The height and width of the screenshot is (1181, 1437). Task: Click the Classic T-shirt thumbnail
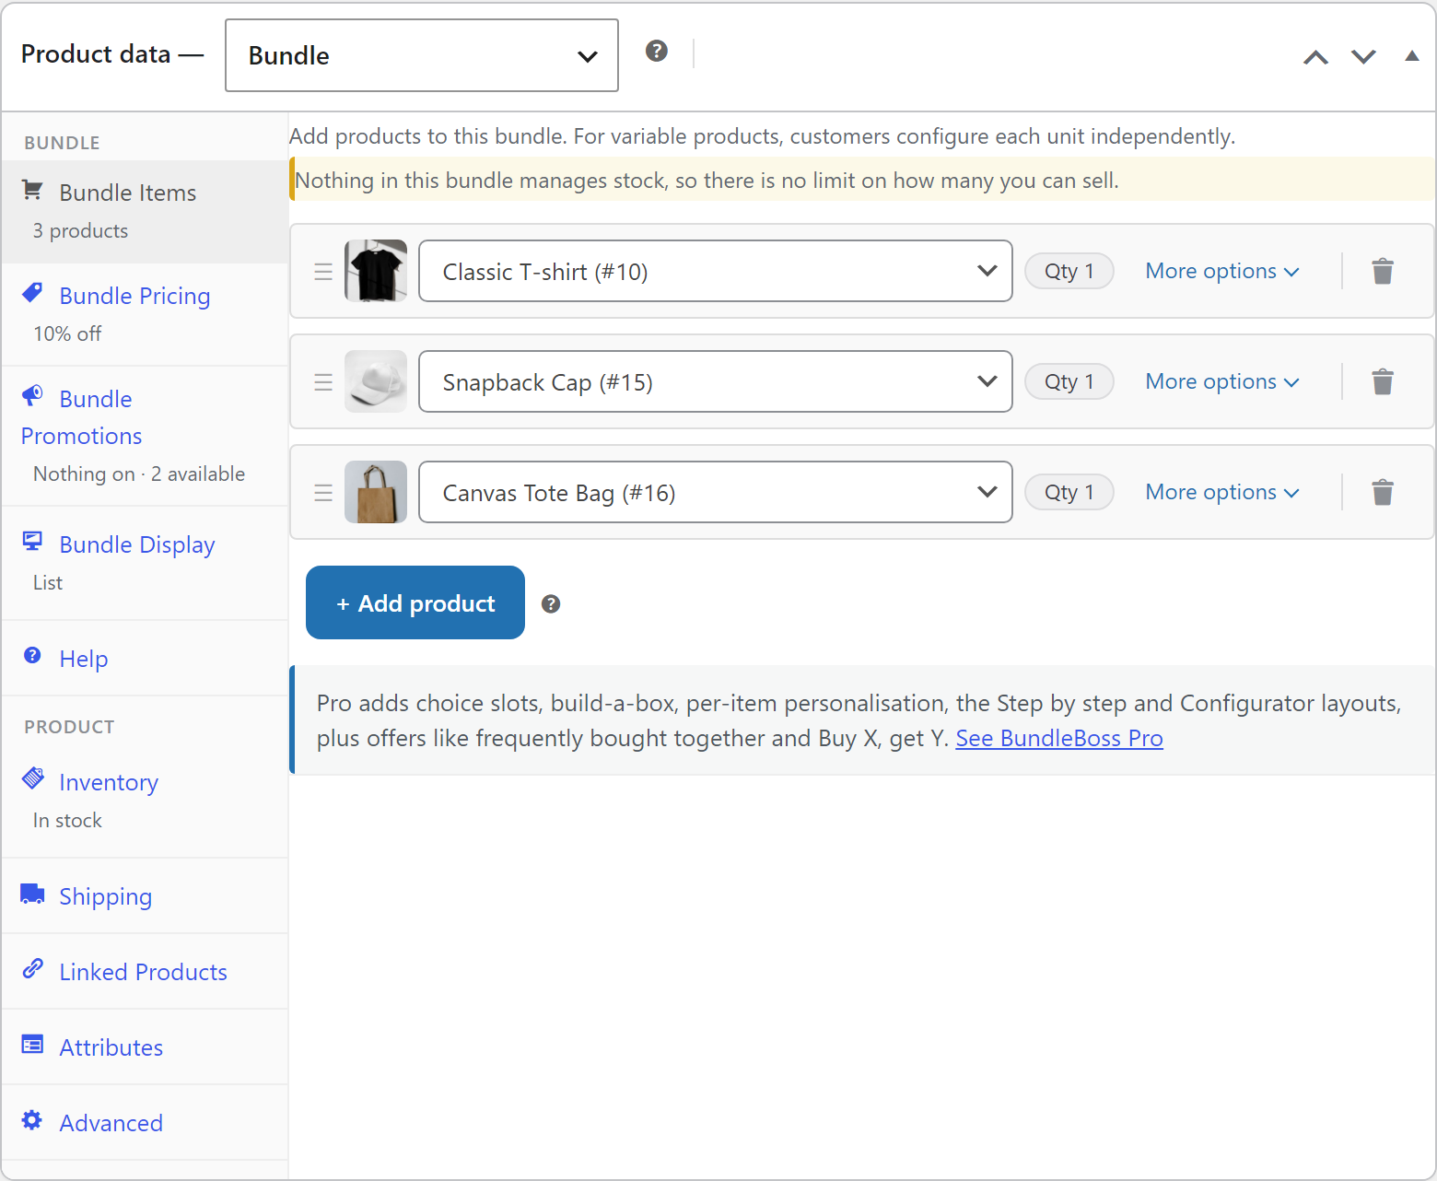coord(376,271)
